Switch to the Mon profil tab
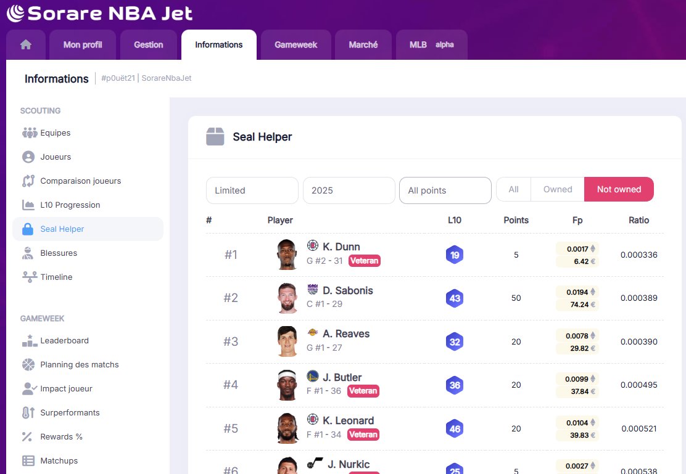Screen dimensions: 686x474 [x=83, y=44]
